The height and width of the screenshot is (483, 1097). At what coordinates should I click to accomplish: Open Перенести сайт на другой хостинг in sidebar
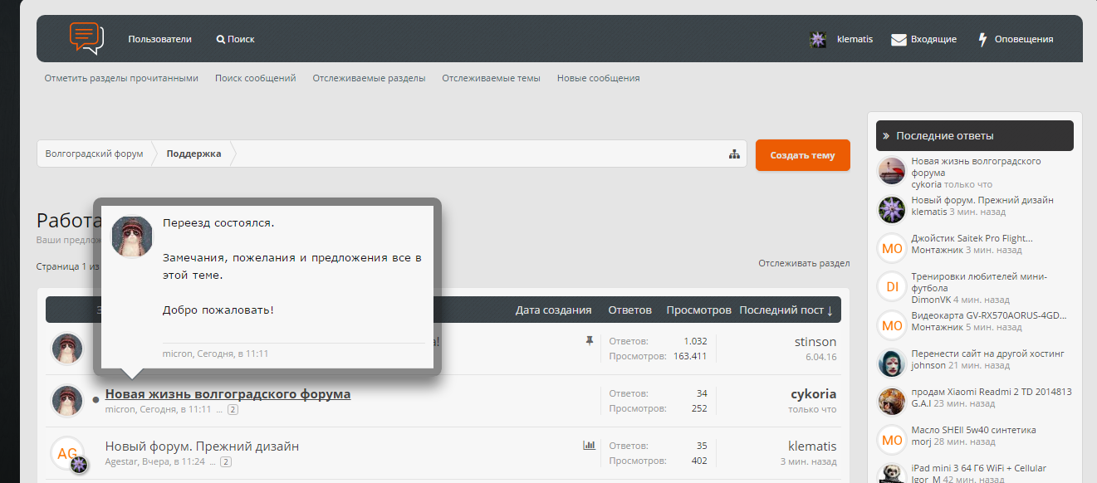click(987, 354)
